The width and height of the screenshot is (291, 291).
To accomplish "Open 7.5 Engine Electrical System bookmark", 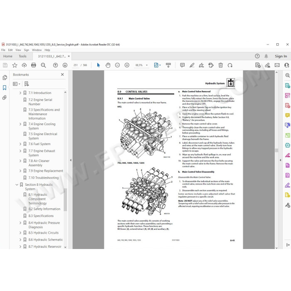I will pos(43,136).
